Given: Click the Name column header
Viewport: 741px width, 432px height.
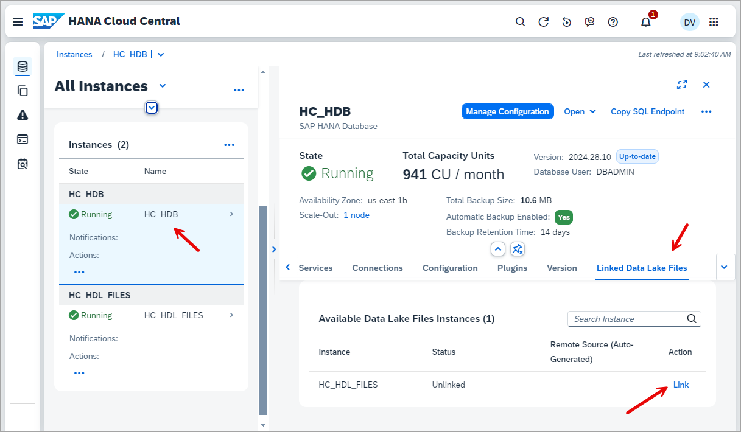Looking at the screenshot, I should 155,171.
